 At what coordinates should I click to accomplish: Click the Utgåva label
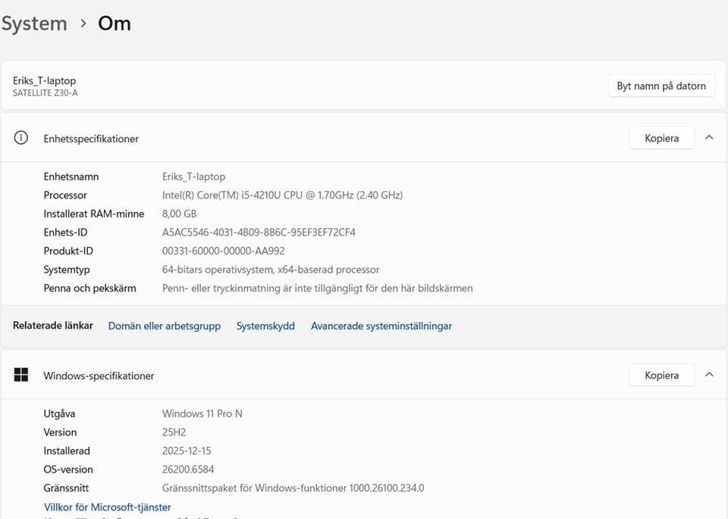coord(59,414)
